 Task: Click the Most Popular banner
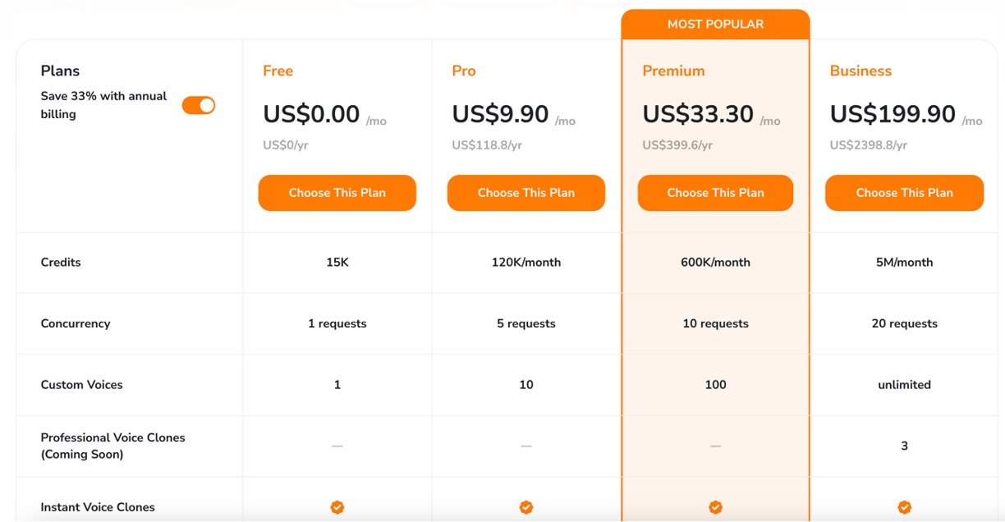point(715,24)
